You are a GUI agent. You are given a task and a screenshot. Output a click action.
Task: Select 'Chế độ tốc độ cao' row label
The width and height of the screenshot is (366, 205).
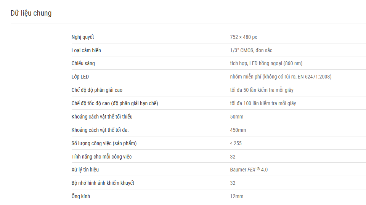(x=115, y=103)
